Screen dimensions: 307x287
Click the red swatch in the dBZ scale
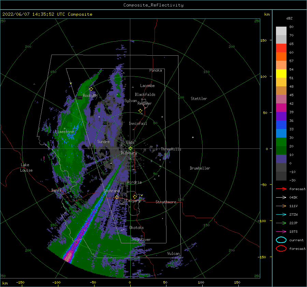281,48
